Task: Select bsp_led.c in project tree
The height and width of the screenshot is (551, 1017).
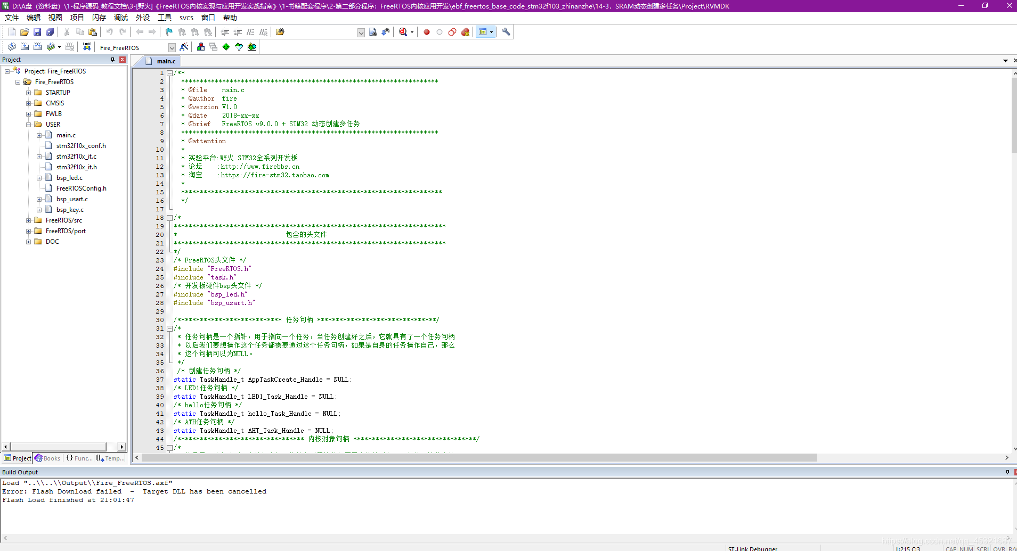Action: (x=69, y=178)
